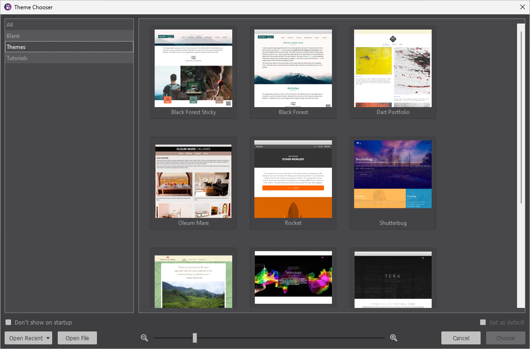
Task: Select the Themes category
Action: pyautogui.click(x=69, y=47)
